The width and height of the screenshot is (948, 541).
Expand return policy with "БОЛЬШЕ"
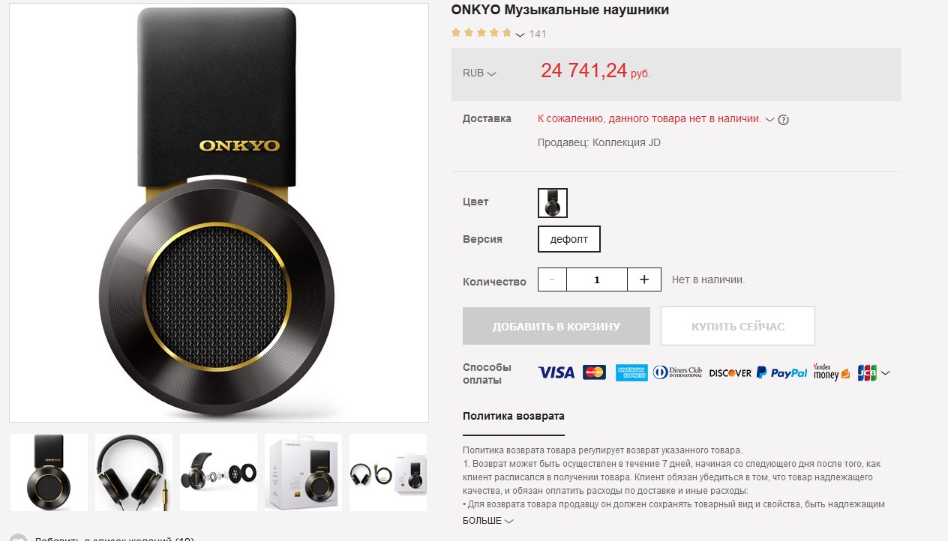tap(488, 520)
